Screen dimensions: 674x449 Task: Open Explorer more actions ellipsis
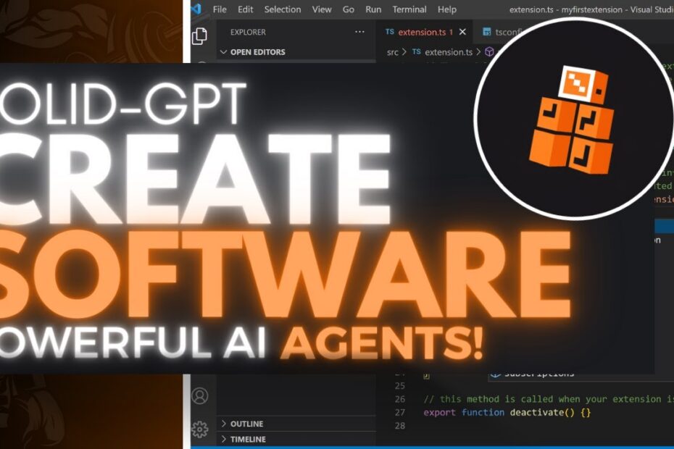coord(359,32)
